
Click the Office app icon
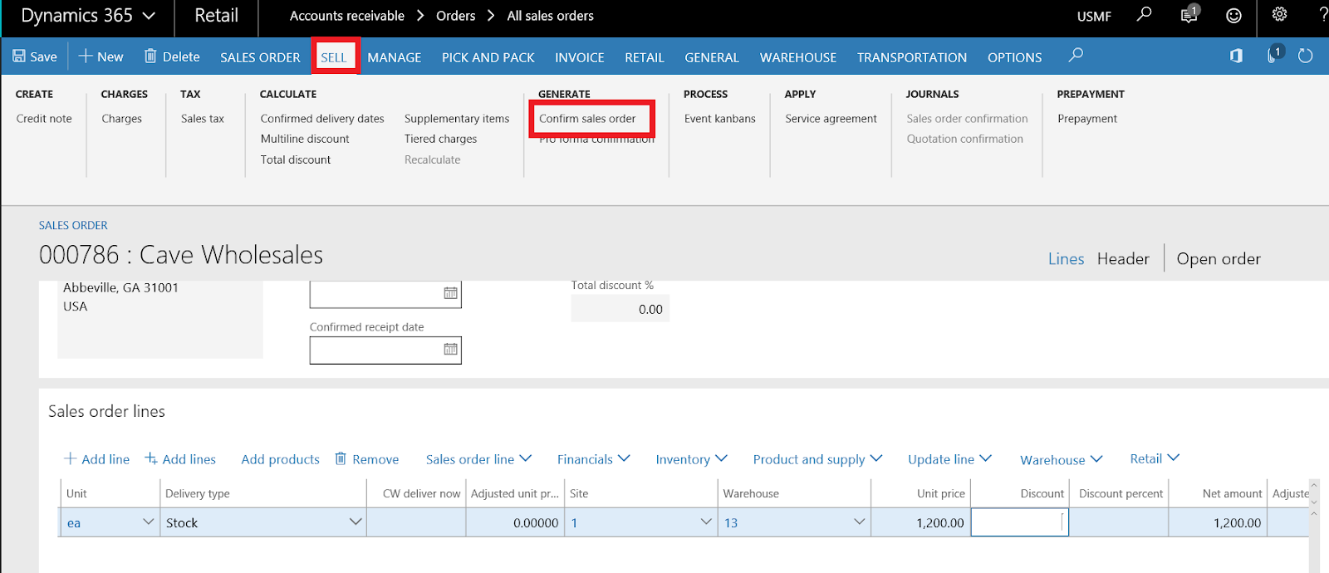pyautogui.click(x=1236, y=56)
